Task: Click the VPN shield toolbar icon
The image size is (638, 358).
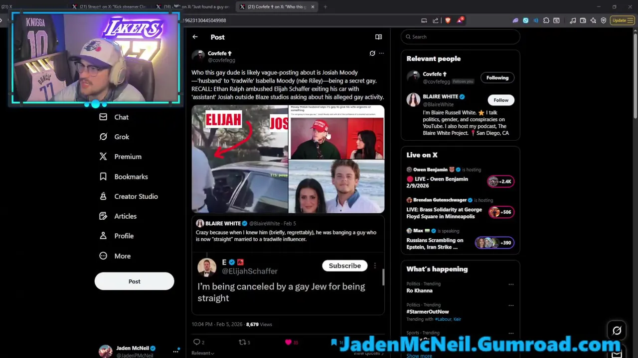Action: [x=604, y=20]
